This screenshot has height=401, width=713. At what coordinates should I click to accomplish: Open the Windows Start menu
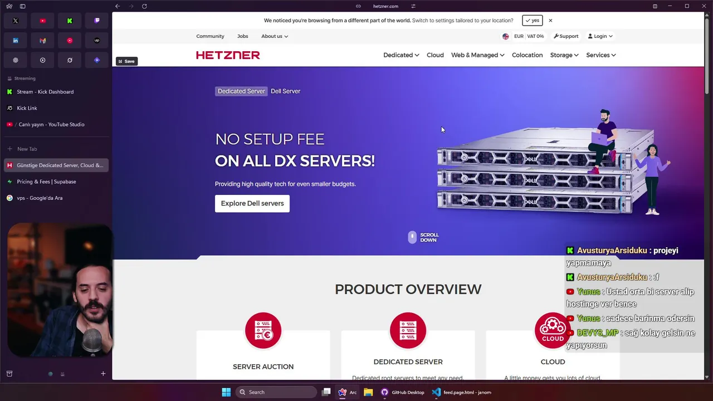tap(226, 392)
